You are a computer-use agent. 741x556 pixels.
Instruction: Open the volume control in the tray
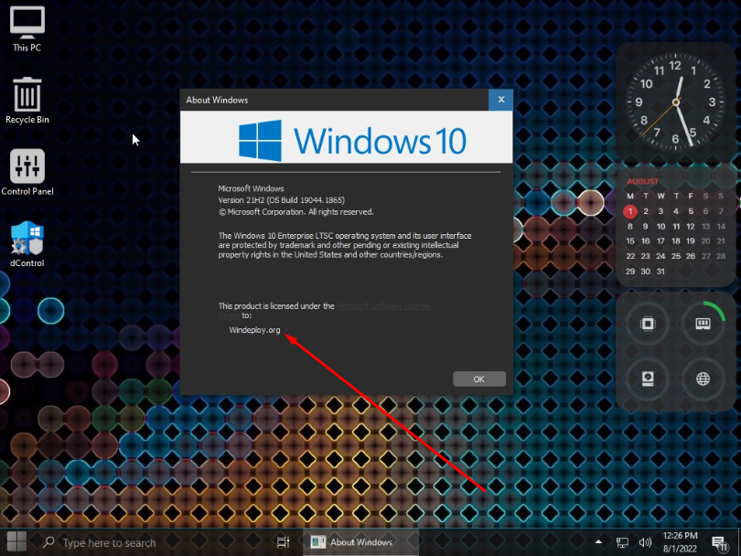pos(645,542)
